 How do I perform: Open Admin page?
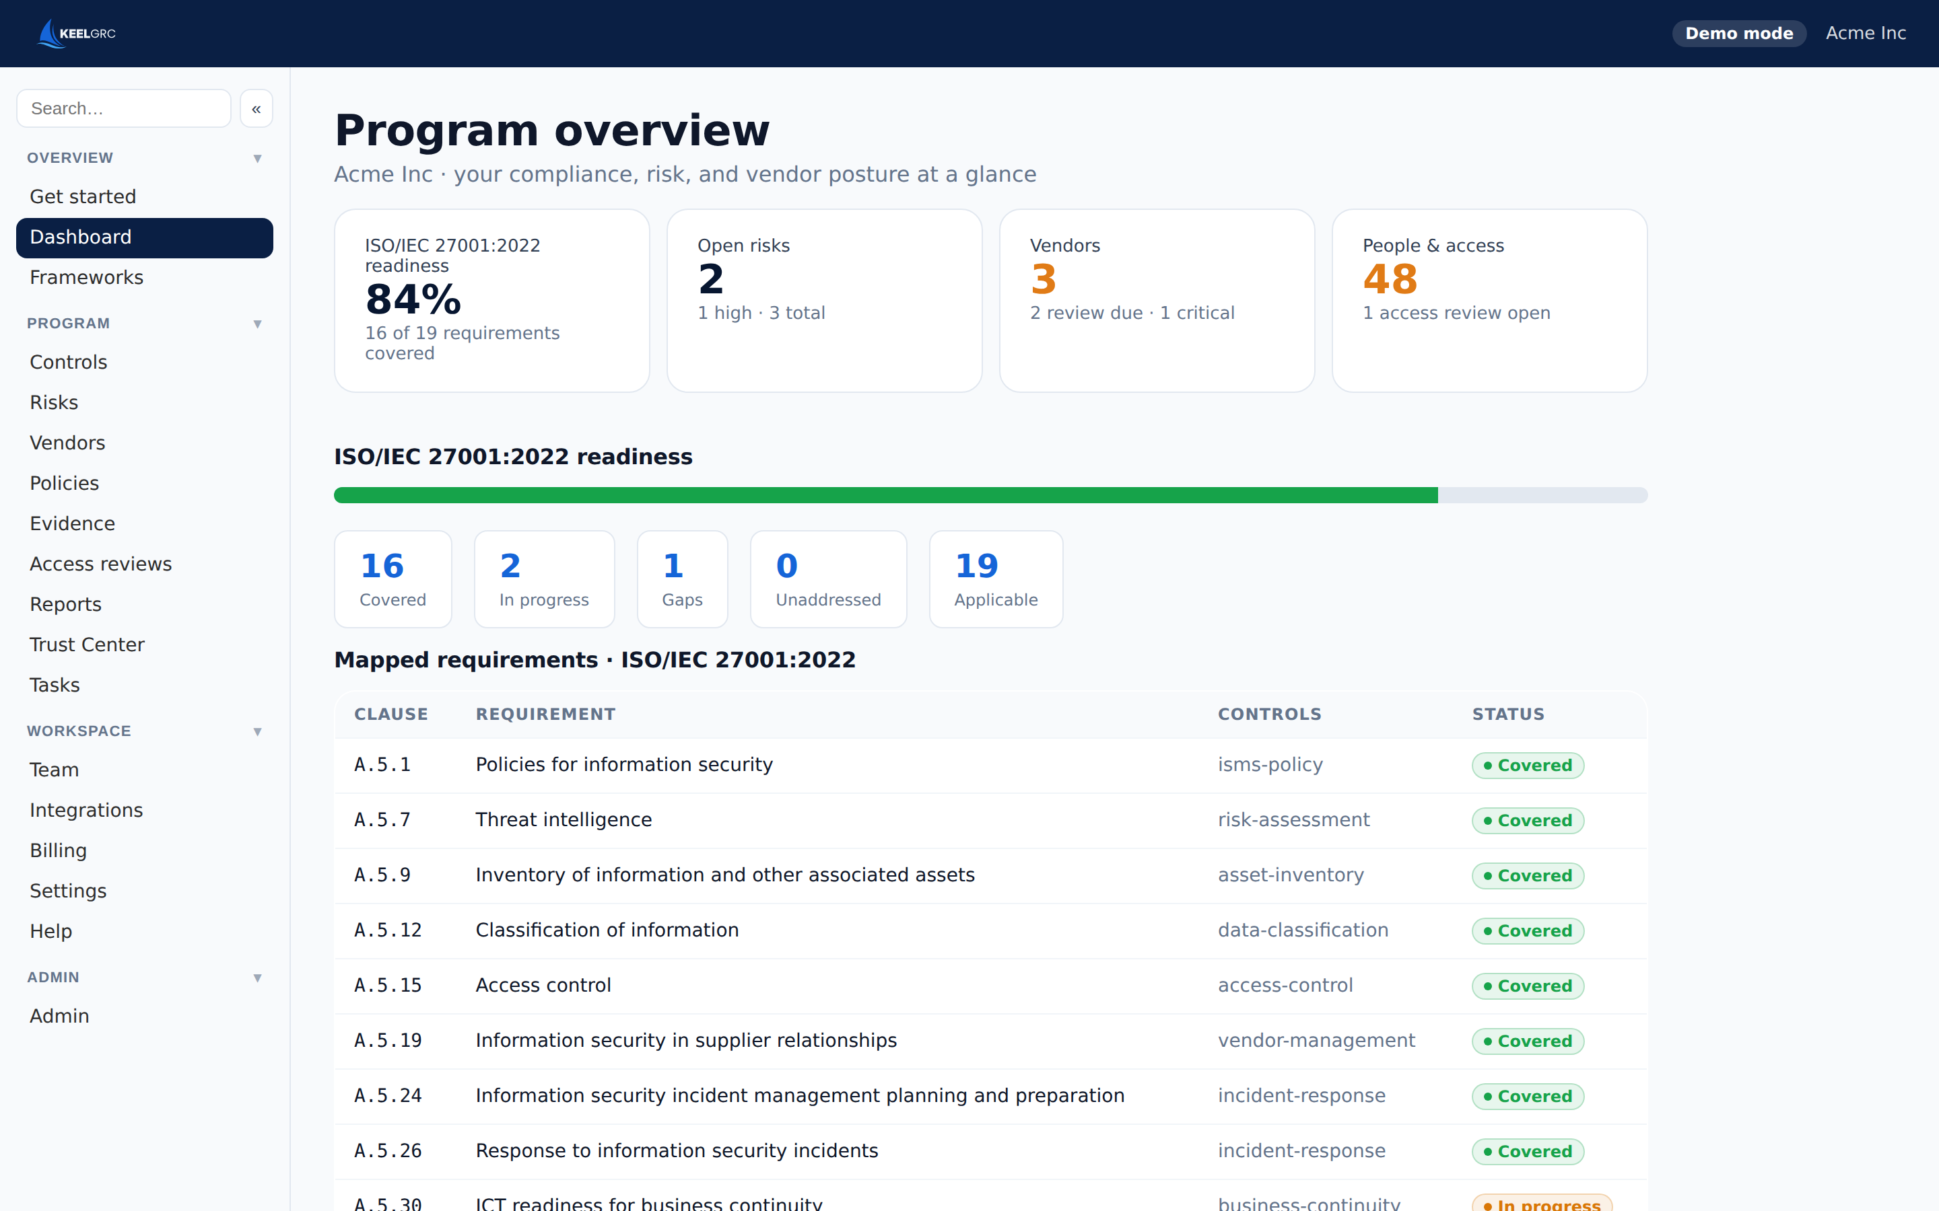[x=144, y=1016]
